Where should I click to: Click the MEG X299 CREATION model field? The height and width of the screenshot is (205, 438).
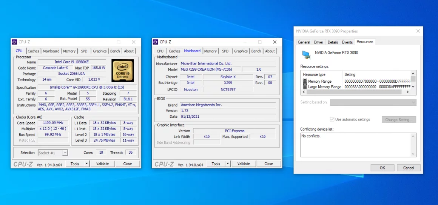coord(210,69)
